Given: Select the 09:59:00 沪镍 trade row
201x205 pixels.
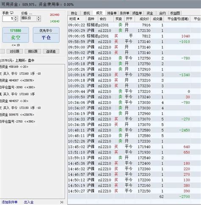Looking at the screenshot, I should click(134, 47).
